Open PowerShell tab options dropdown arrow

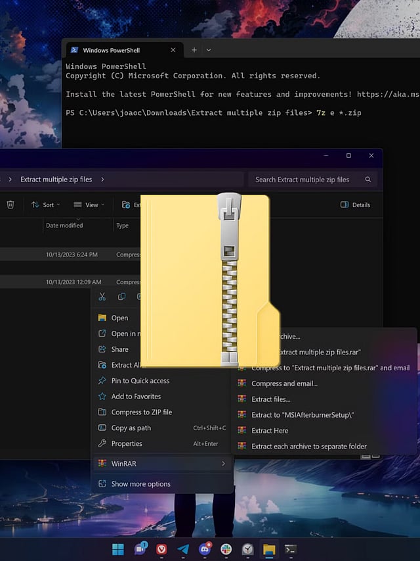click(209, 50)
